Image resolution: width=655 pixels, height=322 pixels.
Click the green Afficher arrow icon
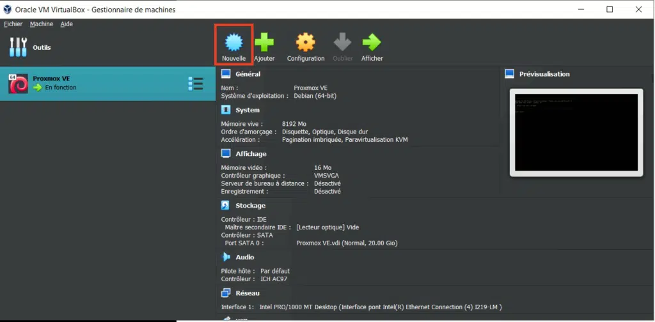click(372, 42)
